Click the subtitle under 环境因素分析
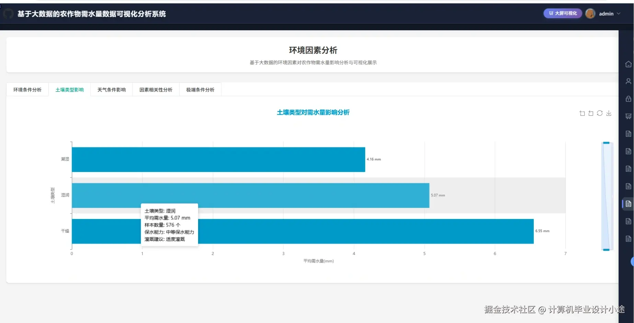This screenshot has height=323, width=634. [x=313, y=62]
